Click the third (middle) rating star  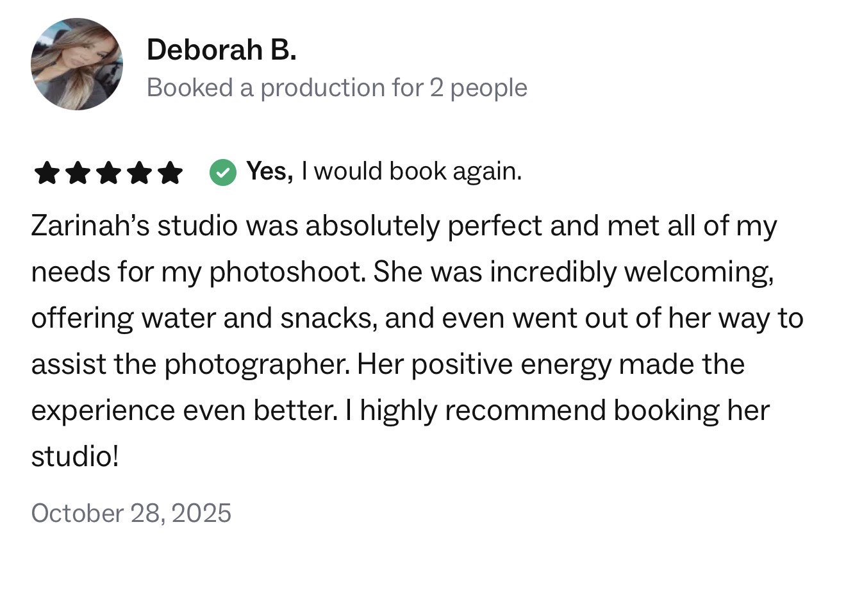click(x=108, y=172)
